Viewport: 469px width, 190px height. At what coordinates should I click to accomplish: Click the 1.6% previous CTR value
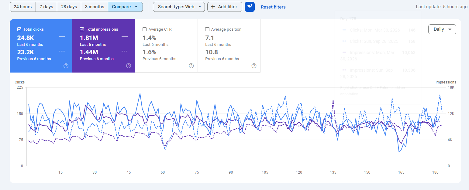tap(149, 52)
